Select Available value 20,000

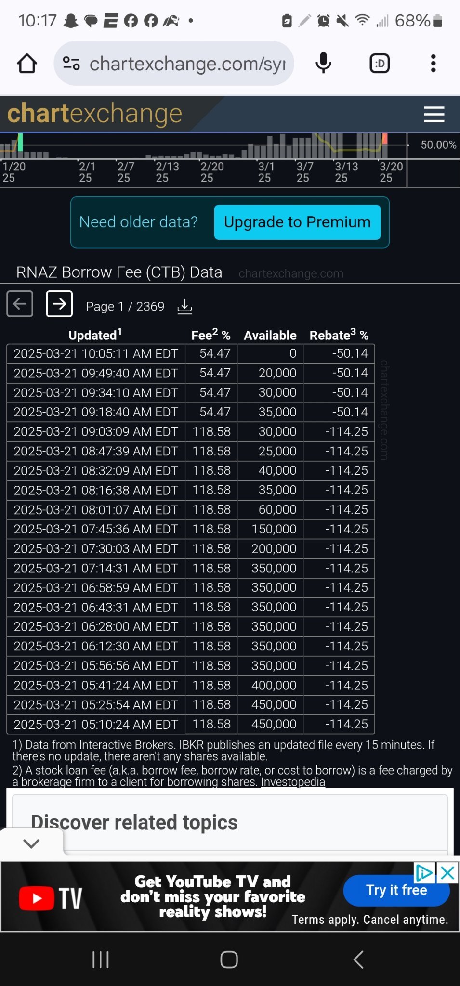277,373
